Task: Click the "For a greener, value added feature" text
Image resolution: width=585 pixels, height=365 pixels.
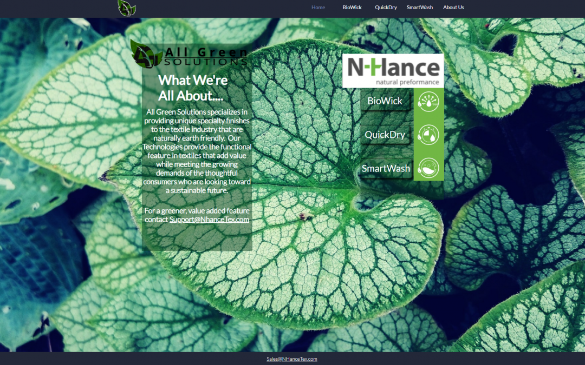Action: tap(197, 211)
